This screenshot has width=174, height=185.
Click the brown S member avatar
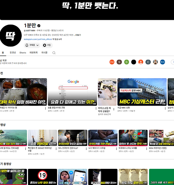119,62
